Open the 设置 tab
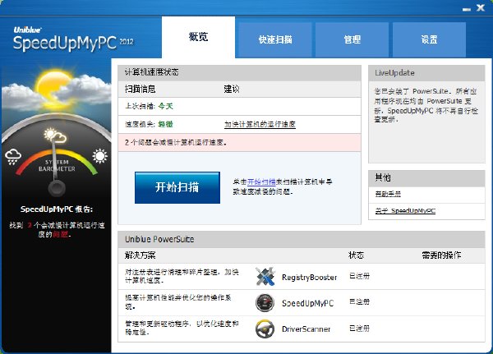493x354 pixels. [x=429, y=39]
